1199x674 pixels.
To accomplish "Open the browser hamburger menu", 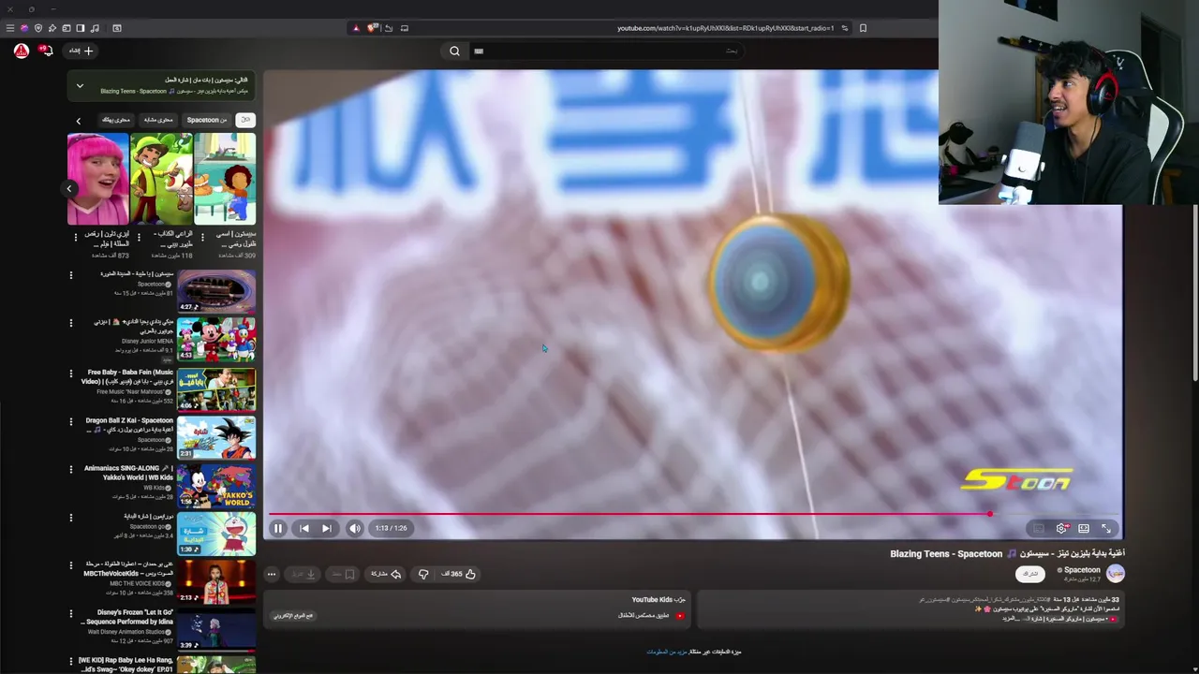I will [x=10, y=28].
